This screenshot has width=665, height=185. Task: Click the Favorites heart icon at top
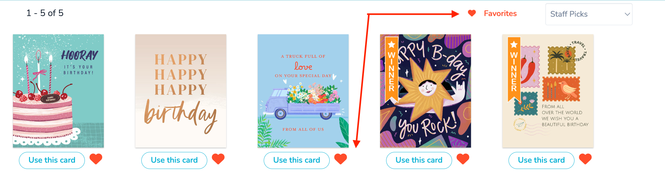click(472, 13)
